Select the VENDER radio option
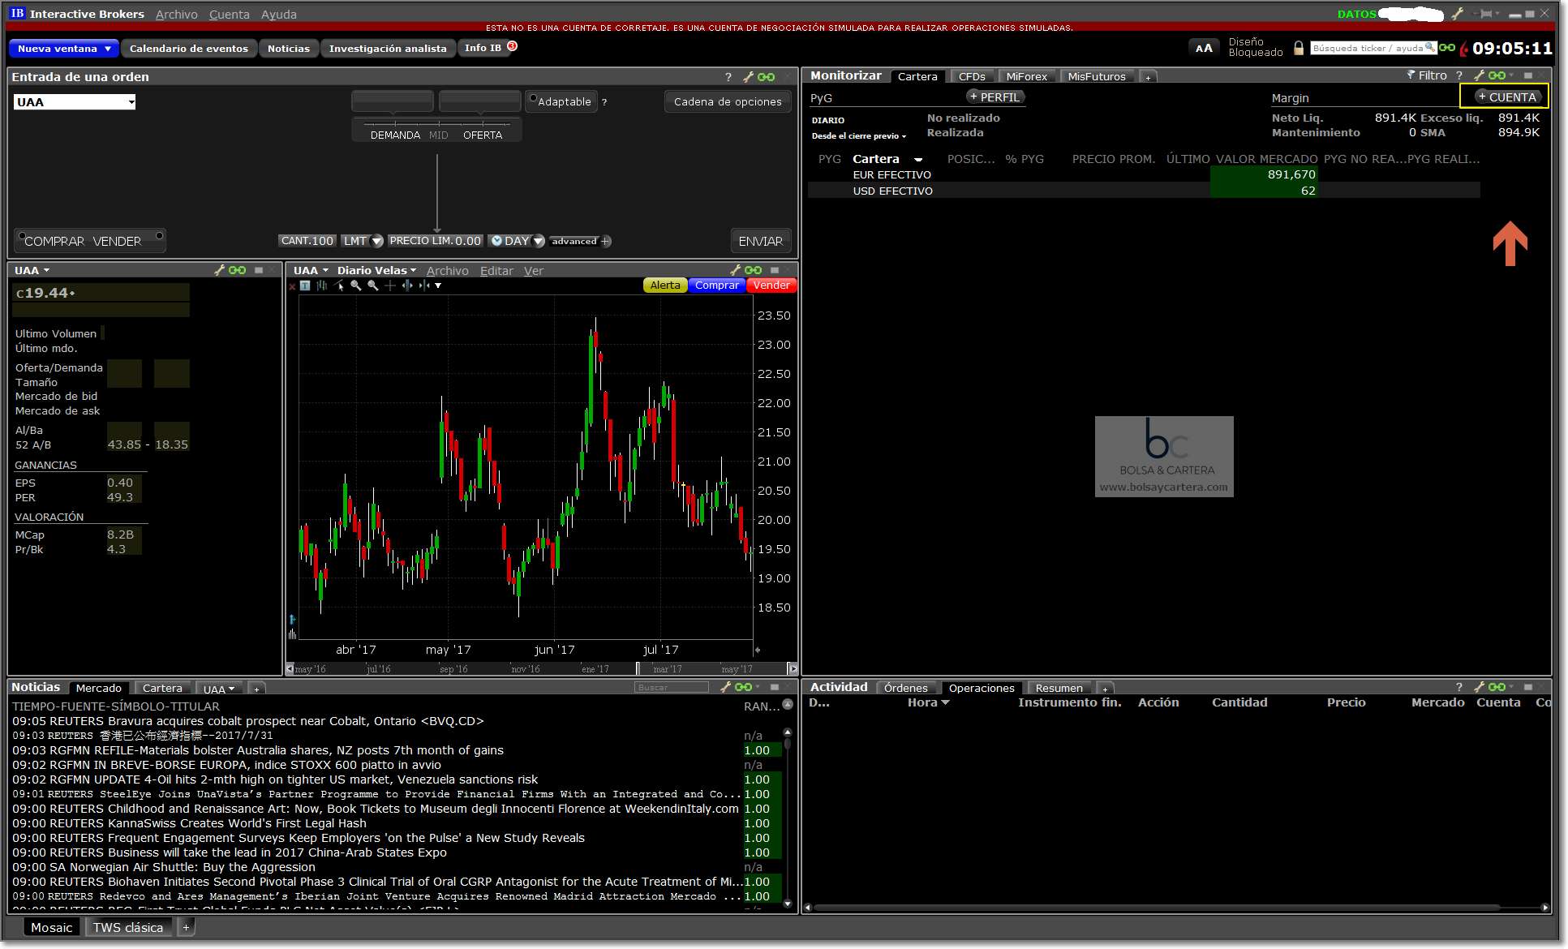This screenshot has height=949, width=1568. pos(128,241)
